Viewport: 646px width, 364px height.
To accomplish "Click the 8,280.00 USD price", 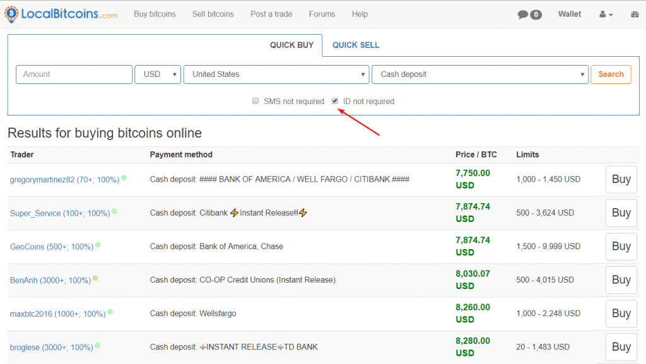I will tap(473, 347).
